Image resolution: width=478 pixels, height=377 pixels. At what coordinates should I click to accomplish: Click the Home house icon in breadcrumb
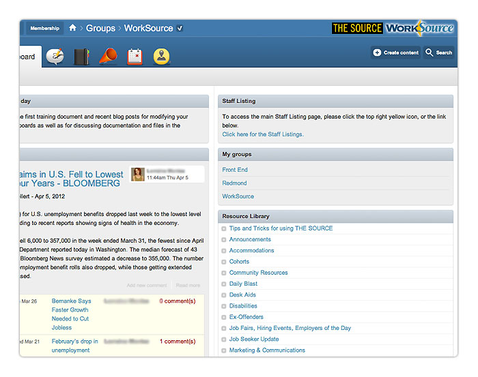(x=72, y=28)
